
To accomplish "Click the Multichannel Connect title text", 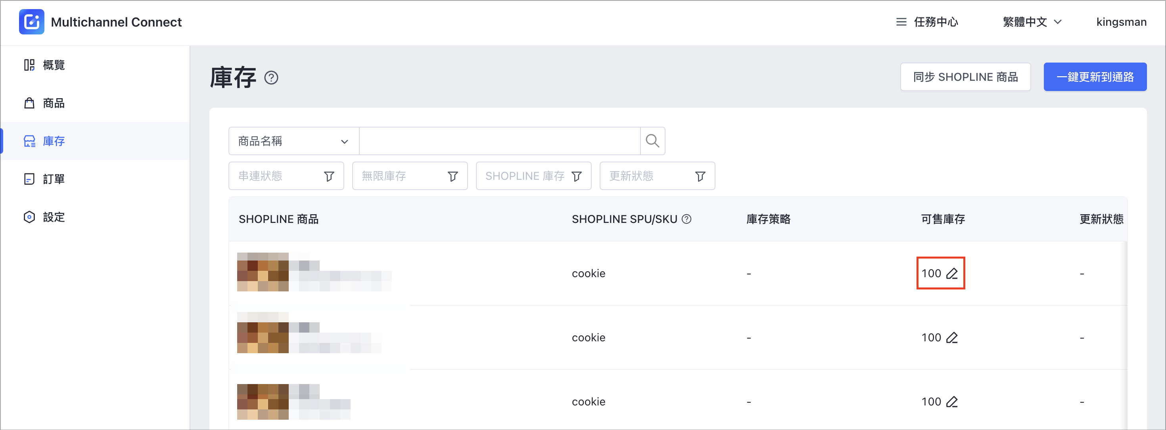I will point(116,22).
